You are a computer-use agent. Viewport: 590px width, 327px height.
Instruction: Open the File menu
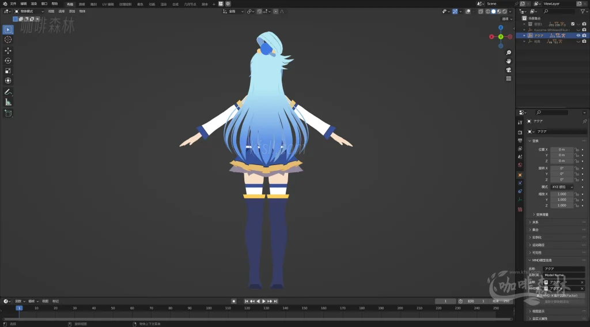(x=13, y=4)
